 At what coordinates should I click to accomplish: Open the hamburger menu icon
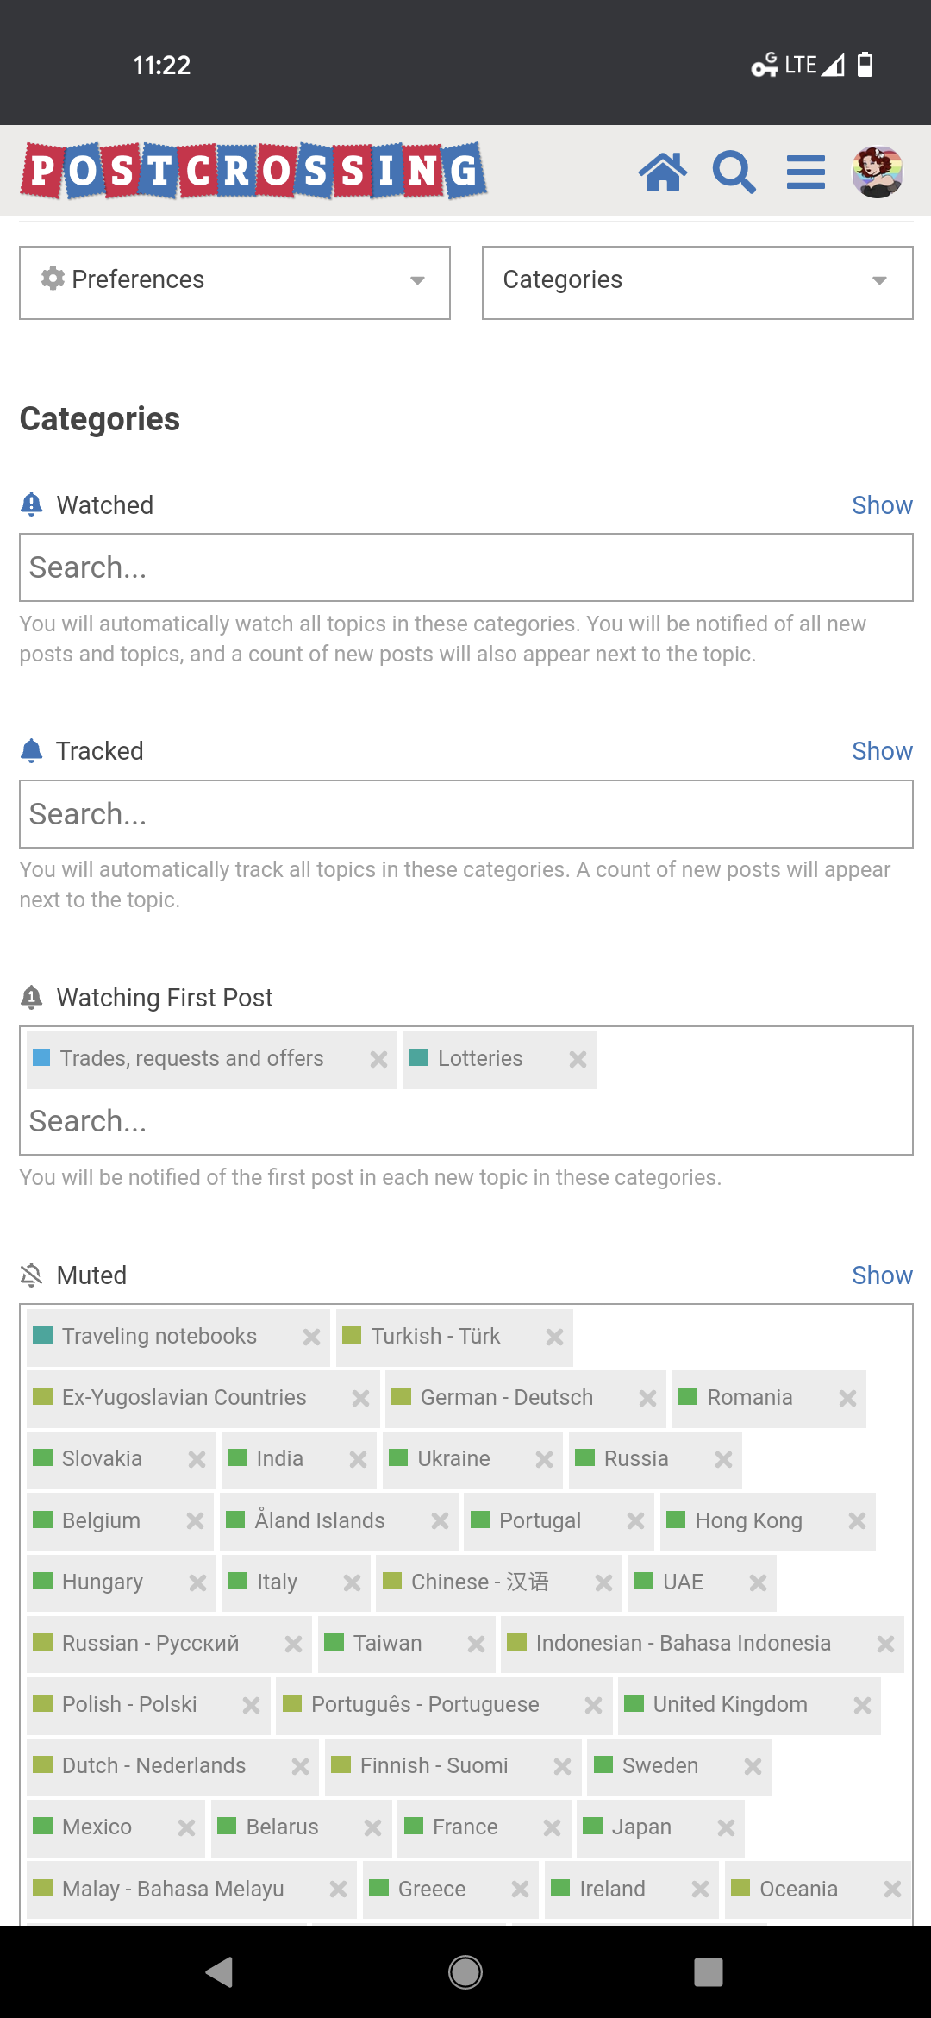click(806, 172)
